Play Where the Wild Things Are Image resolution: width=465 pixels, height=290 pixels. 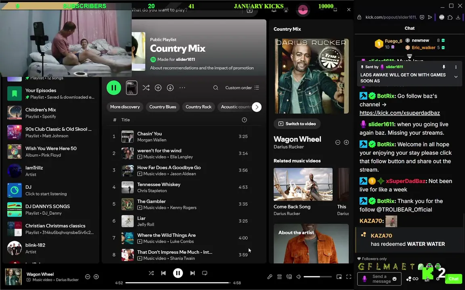coord(184,238)
